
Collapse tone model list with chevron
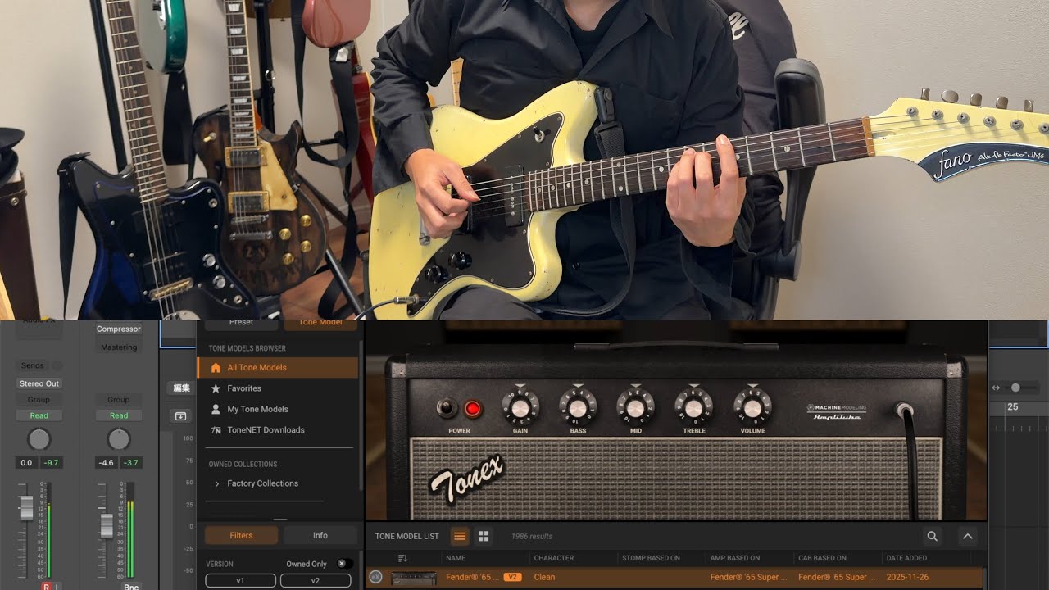pos(967,536)
